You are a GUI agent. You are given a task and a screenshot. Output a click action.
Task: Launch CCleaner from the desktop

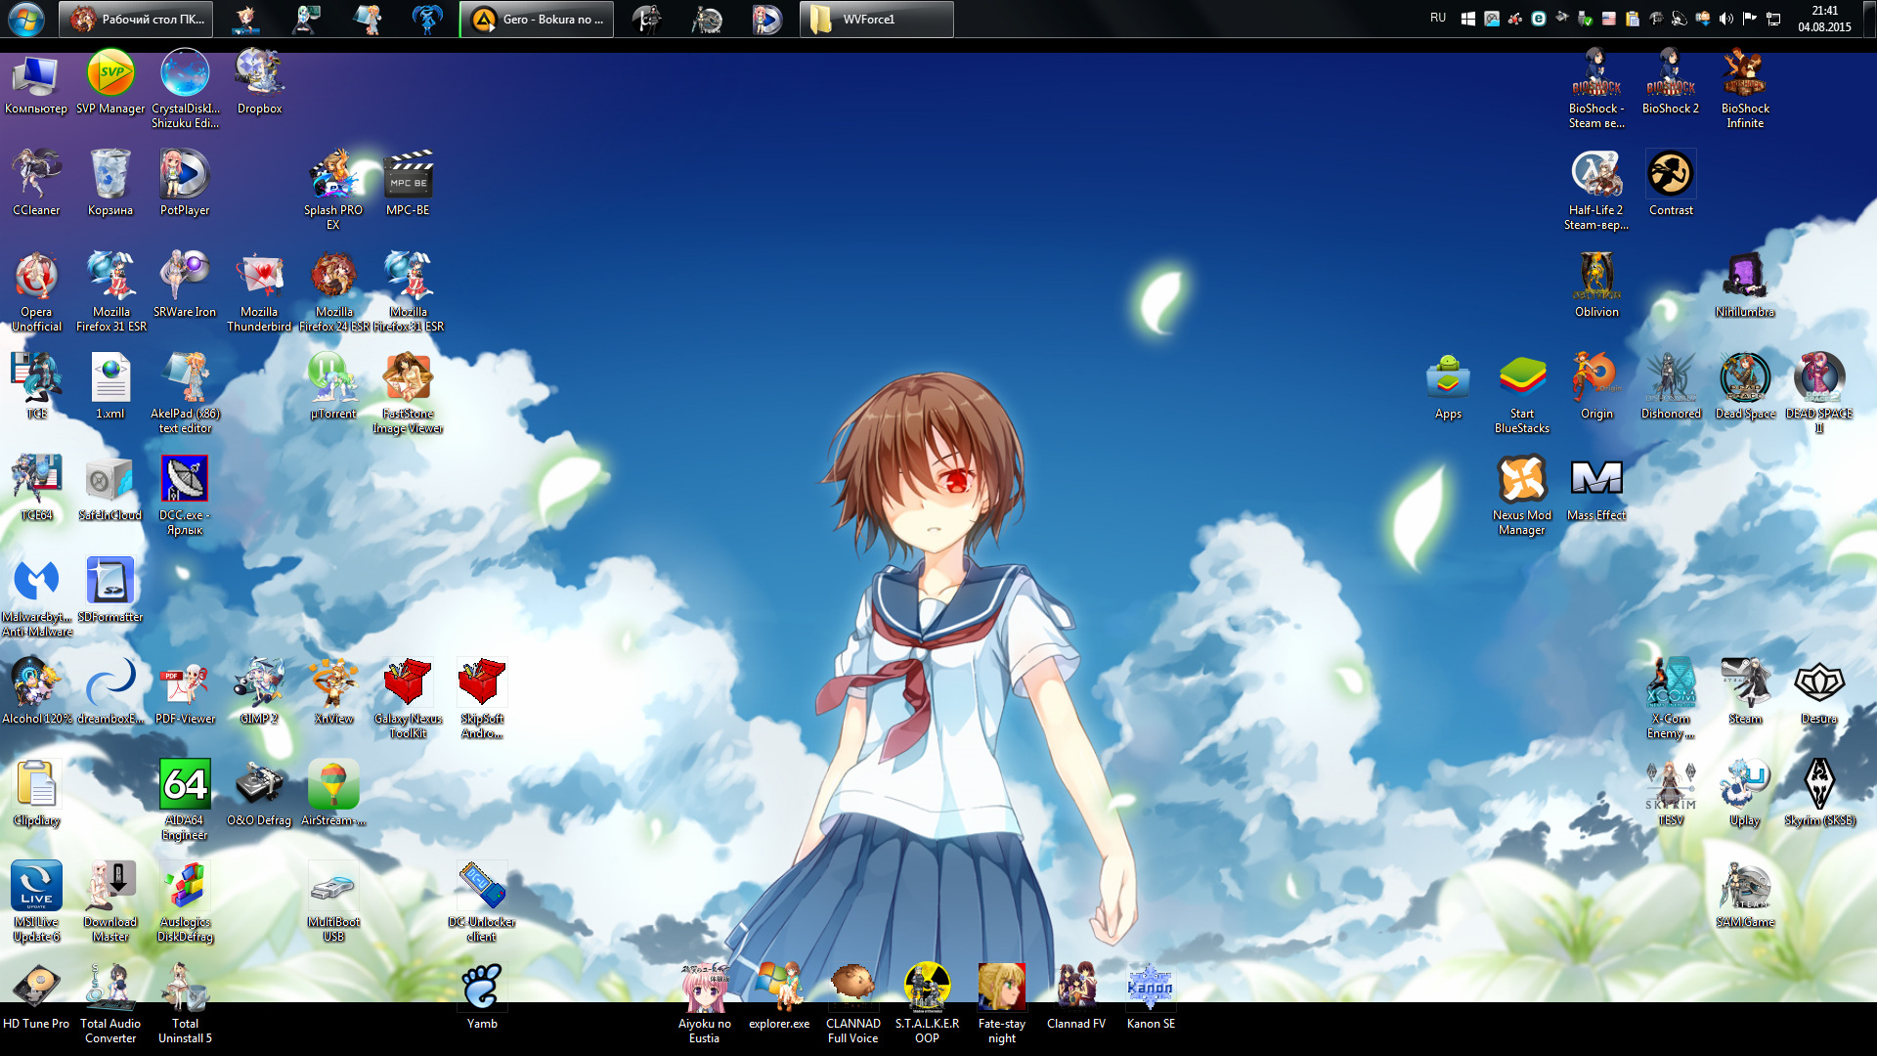pos(36,184)
